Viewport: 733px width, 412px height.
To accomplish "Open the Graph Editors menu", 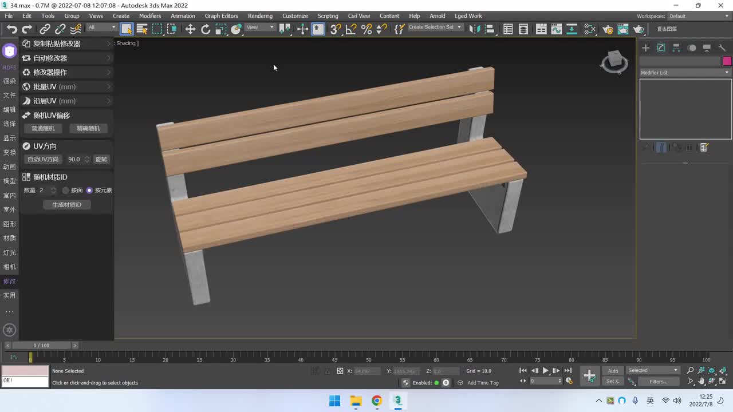I will [221, 16].
